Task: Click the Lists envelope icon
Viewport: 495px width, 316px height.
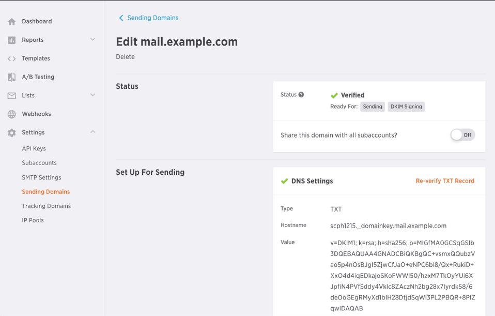Action: click(x=12, y=96)
